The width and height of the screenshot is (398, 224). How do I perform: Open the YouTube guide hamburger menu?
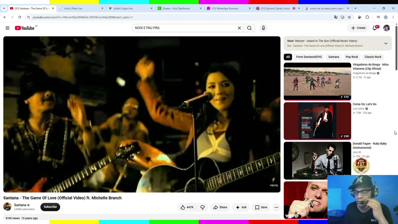pos(7,28)
